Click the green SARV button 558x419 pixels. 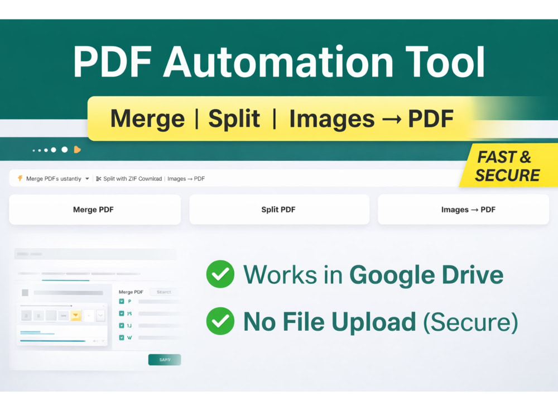point(165,359)
